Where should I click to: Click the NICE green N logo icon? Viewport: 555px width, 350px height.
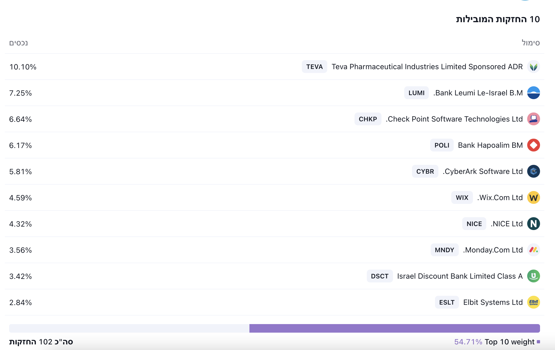pyautogui.click(x=533, y=224)
